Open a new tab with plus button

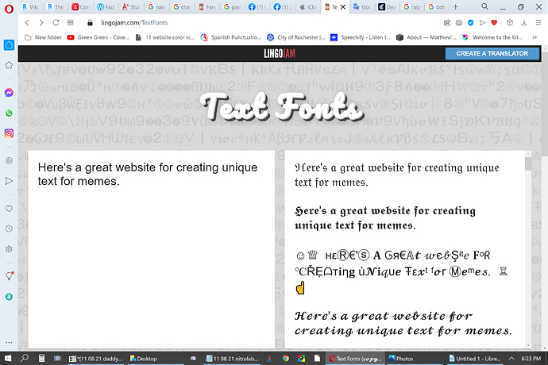click(454, 7)
